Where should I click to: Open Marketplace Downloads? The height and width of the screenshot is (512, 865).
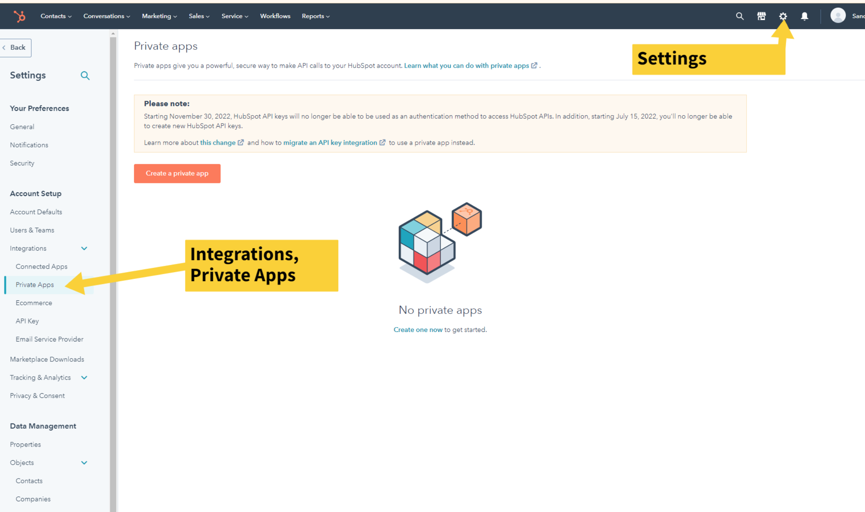[x=47, y=359]
